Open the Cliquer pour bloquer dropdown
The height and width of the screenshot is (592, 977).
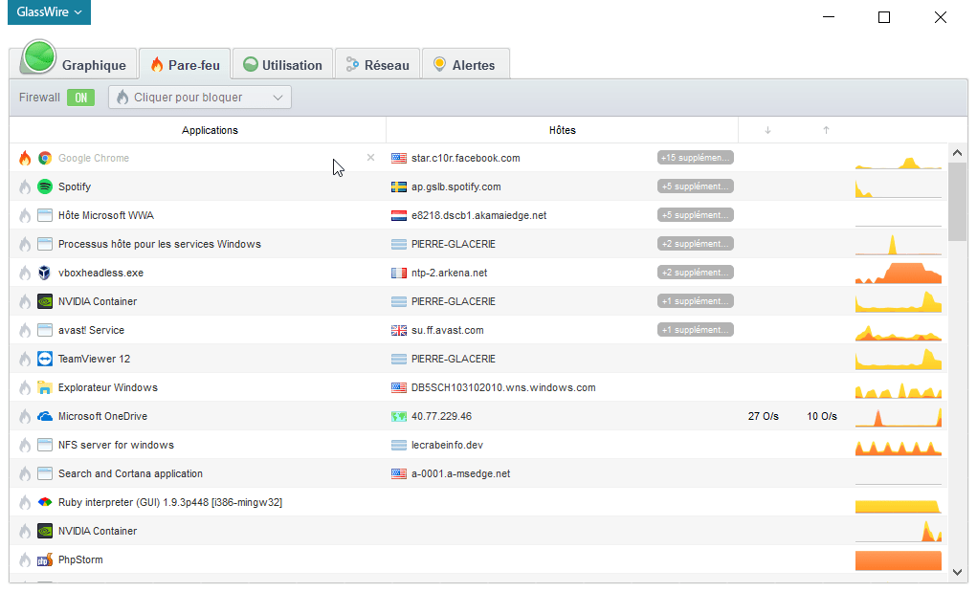200,98
